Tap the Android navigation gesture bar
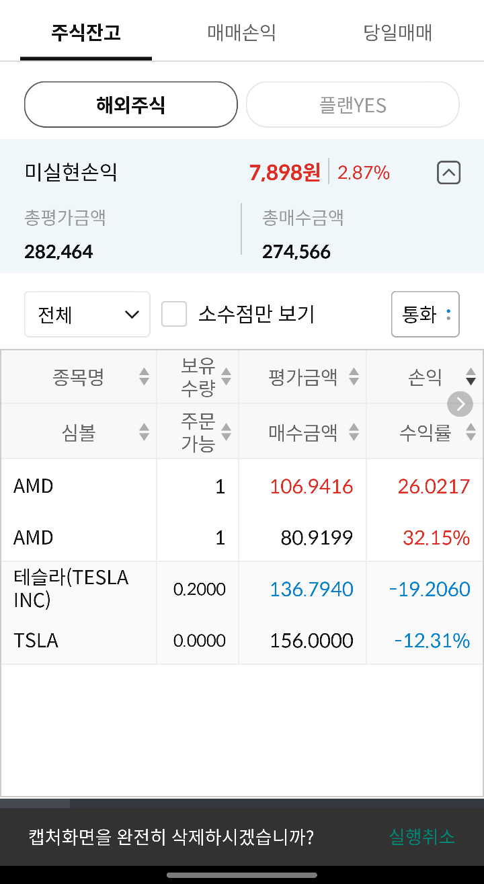Screen dimensions: 484x884 [242, 875]
